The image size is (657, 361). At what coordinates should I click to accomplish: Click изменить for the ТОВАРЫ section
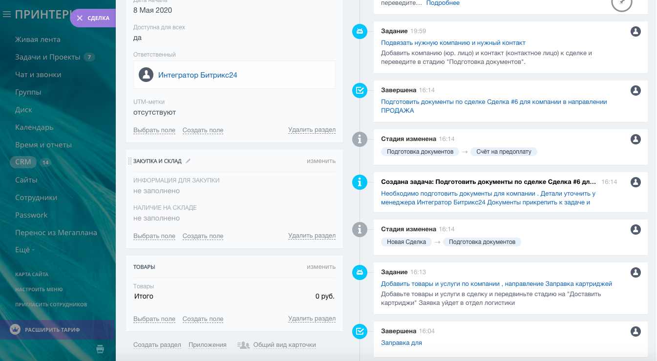321,267
